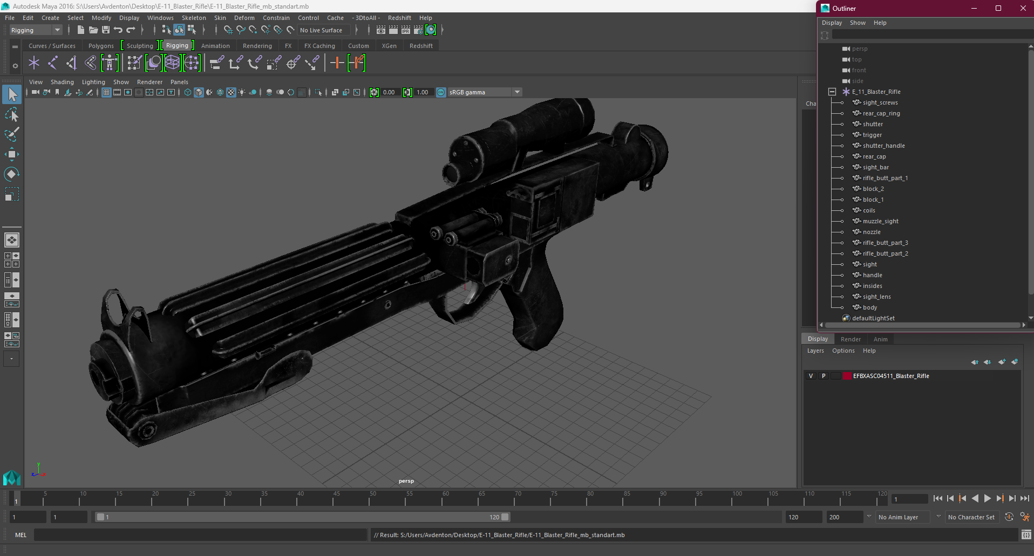Create a new scene with the toolbar icon

click(80, 30)
